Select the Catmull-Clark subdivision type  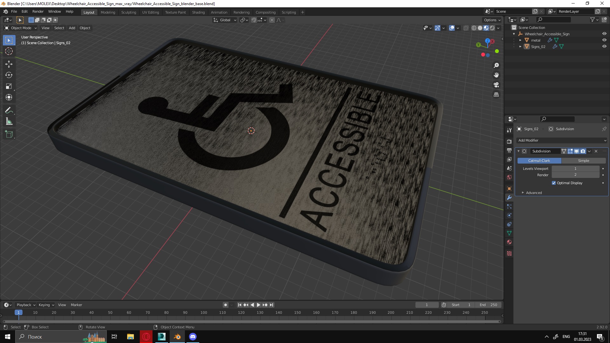click(539, 161)
